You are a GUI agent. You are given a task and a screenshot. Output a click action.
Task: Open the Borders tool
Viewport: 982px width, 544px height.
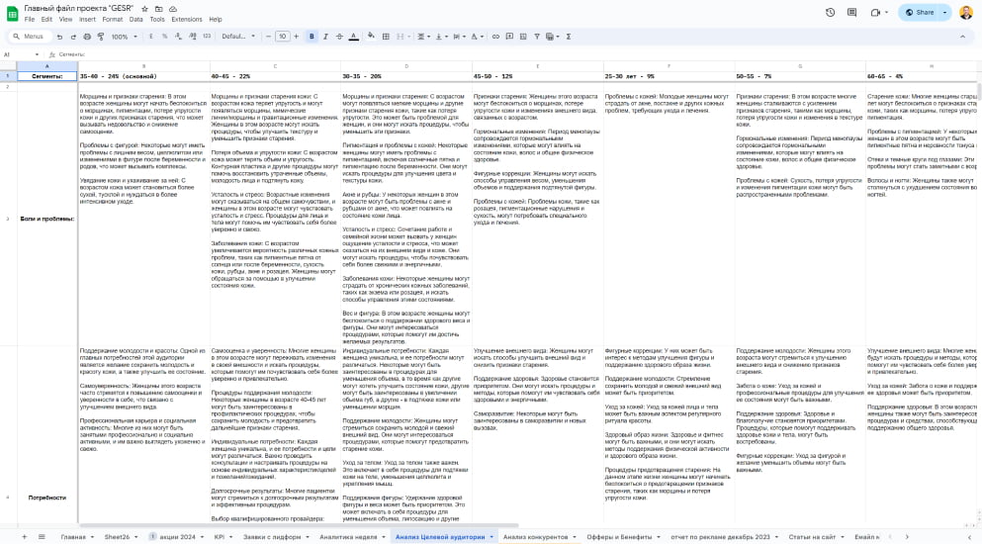click(x=386, y=37)
